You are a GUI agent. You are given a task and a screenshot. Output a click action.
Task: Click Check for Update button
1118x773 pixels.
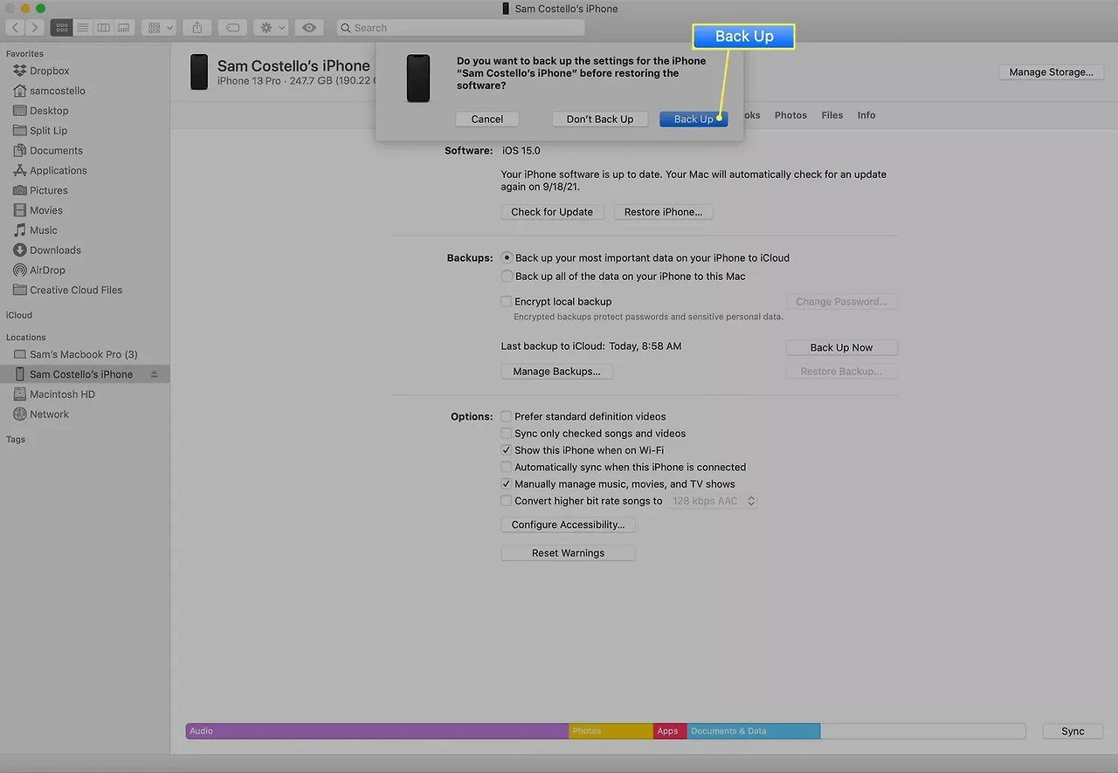[x=552, y=212]
